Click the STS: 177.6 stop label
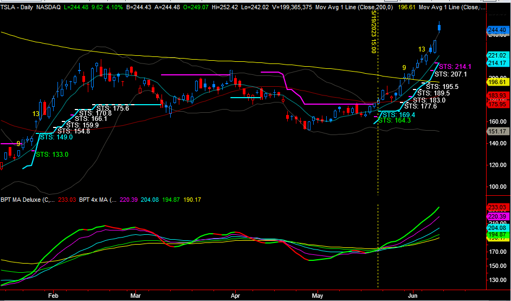Screen dimensions: 511x301 click(x=421, y=106)
